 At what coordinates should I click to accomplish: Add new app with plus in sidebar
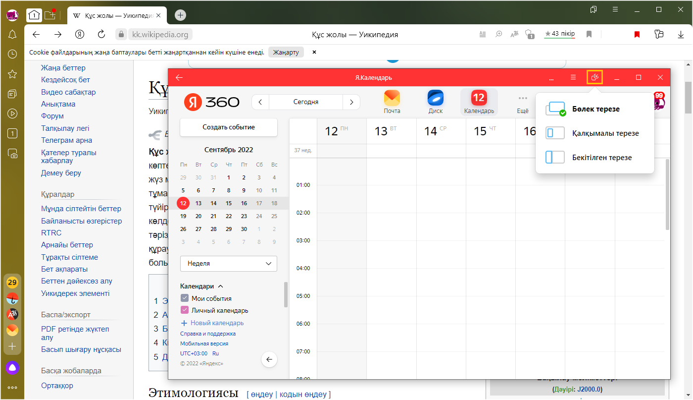click(12, 346)
